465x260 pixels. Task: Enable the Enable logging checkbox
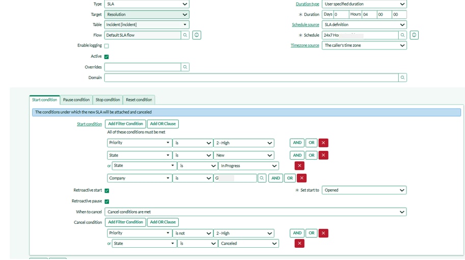106,46
